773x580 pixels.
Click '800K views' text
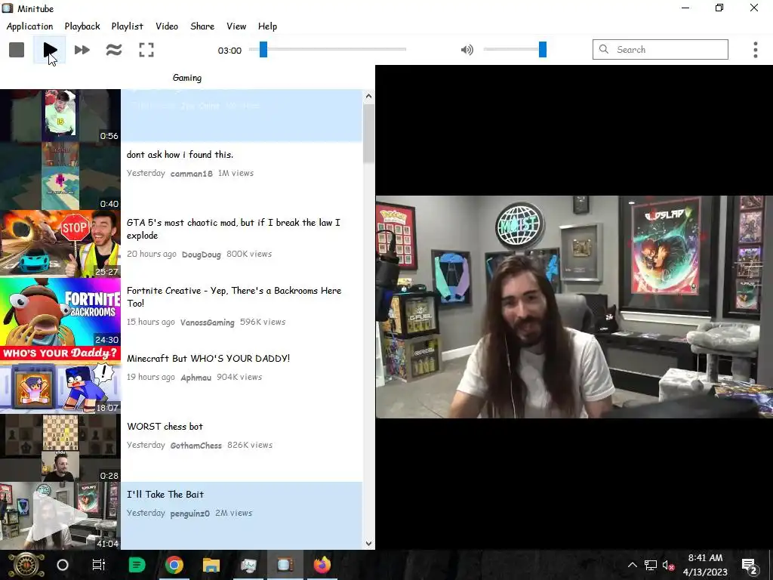(x=249, y=254)
